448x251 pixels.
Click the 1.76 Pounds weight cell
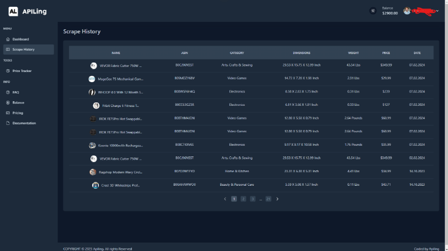pos(354,145)
